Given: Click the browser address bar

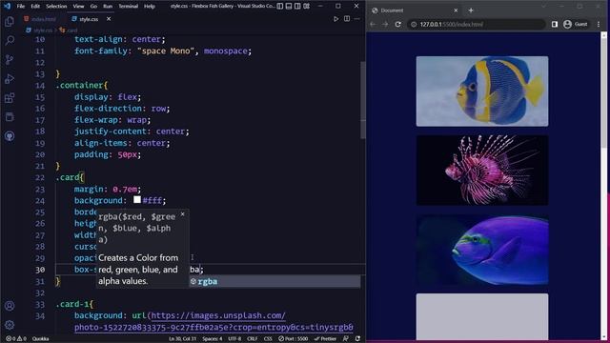Looking at the screenshot, I should [x=477, y=24].
